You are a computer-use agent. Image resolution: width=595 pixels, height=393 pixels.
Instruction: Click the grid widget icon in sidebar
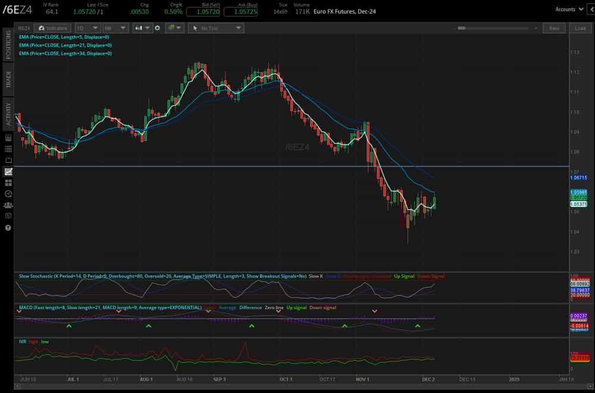click(7, 181)
